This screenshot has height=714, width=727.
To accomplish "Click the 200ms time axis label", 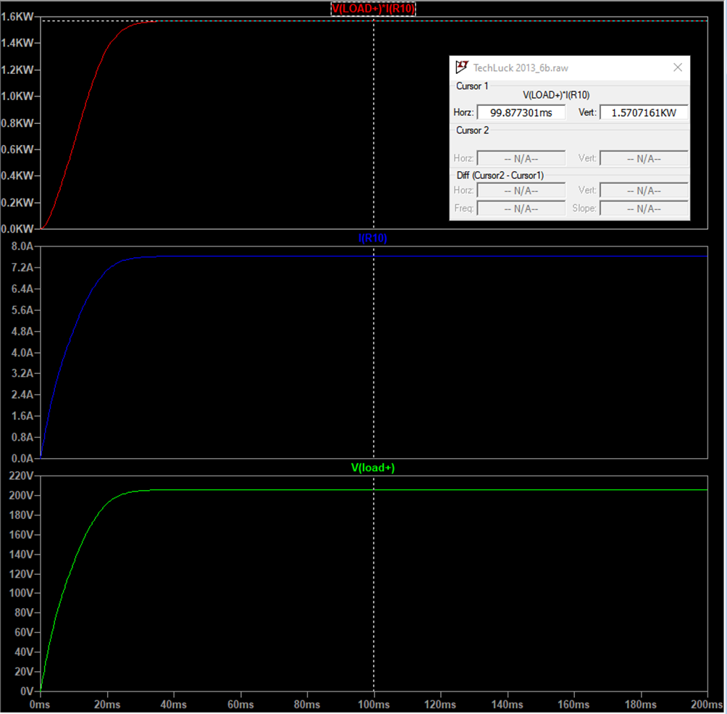I will 707,705.
